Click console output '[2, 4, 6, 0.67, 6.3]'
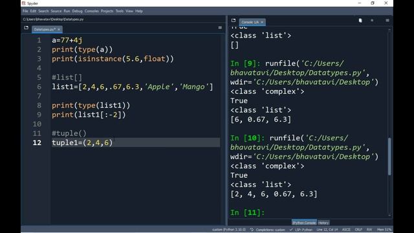414x233 pixels. (x=274, y=194)
